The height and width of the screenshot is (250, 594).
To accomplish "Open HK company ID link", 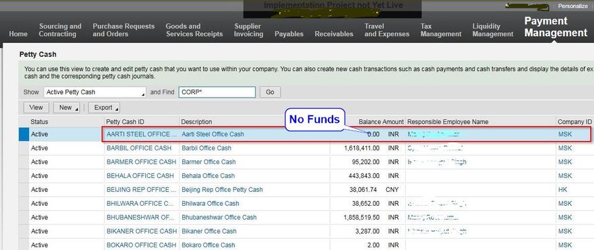I will [x=562, y=189].
